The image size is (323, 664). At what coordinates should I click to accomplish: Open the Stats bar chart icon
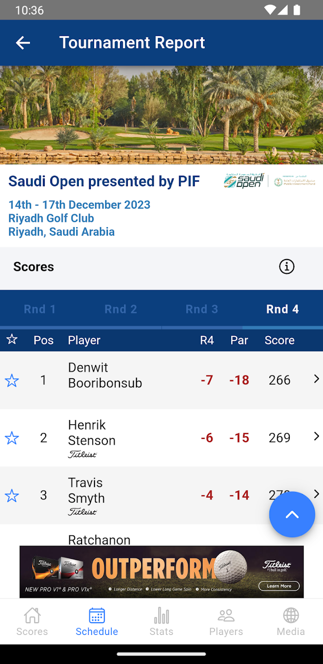pyautogui.click(x=161, y=615)
